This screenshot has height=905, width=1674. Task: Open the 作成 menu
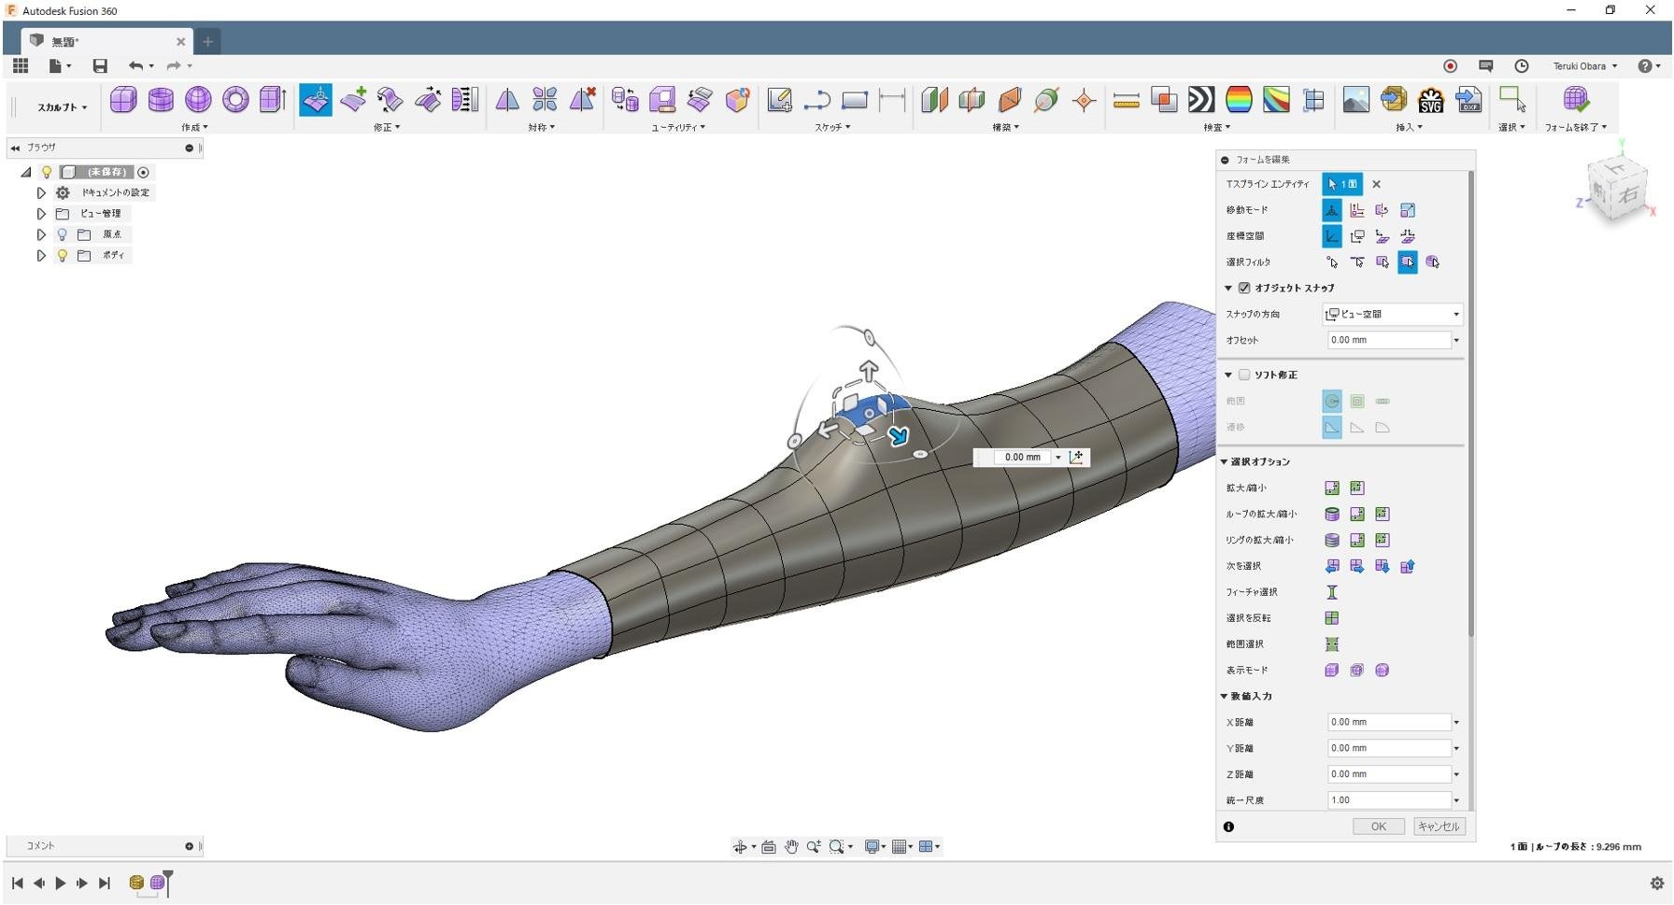(194, 127)
